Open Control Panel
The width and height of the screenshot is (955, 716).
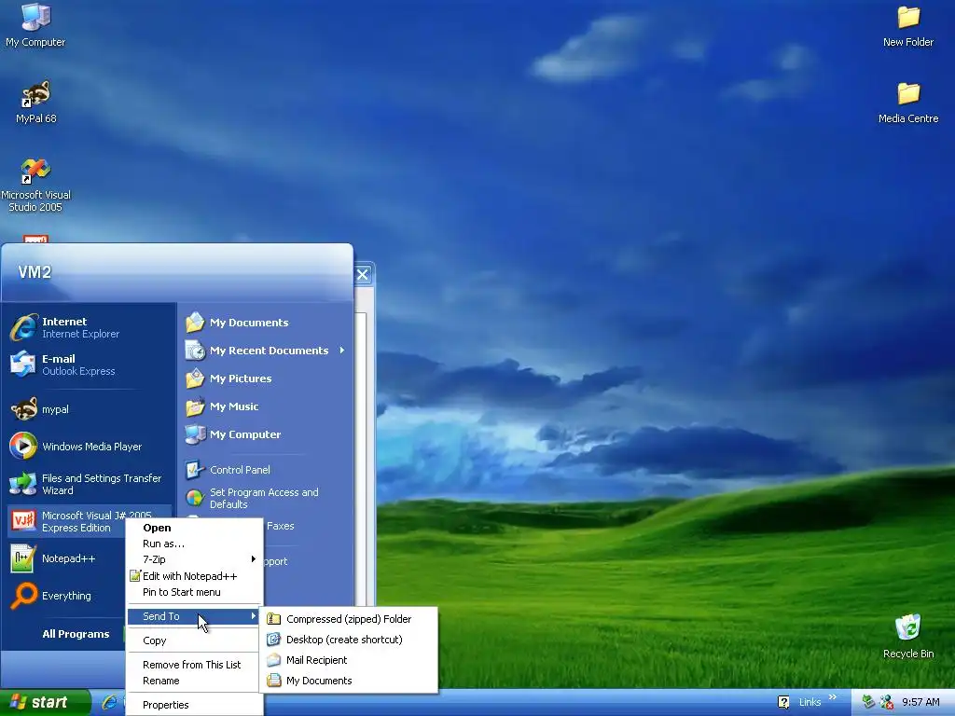(x=265, y=470)
